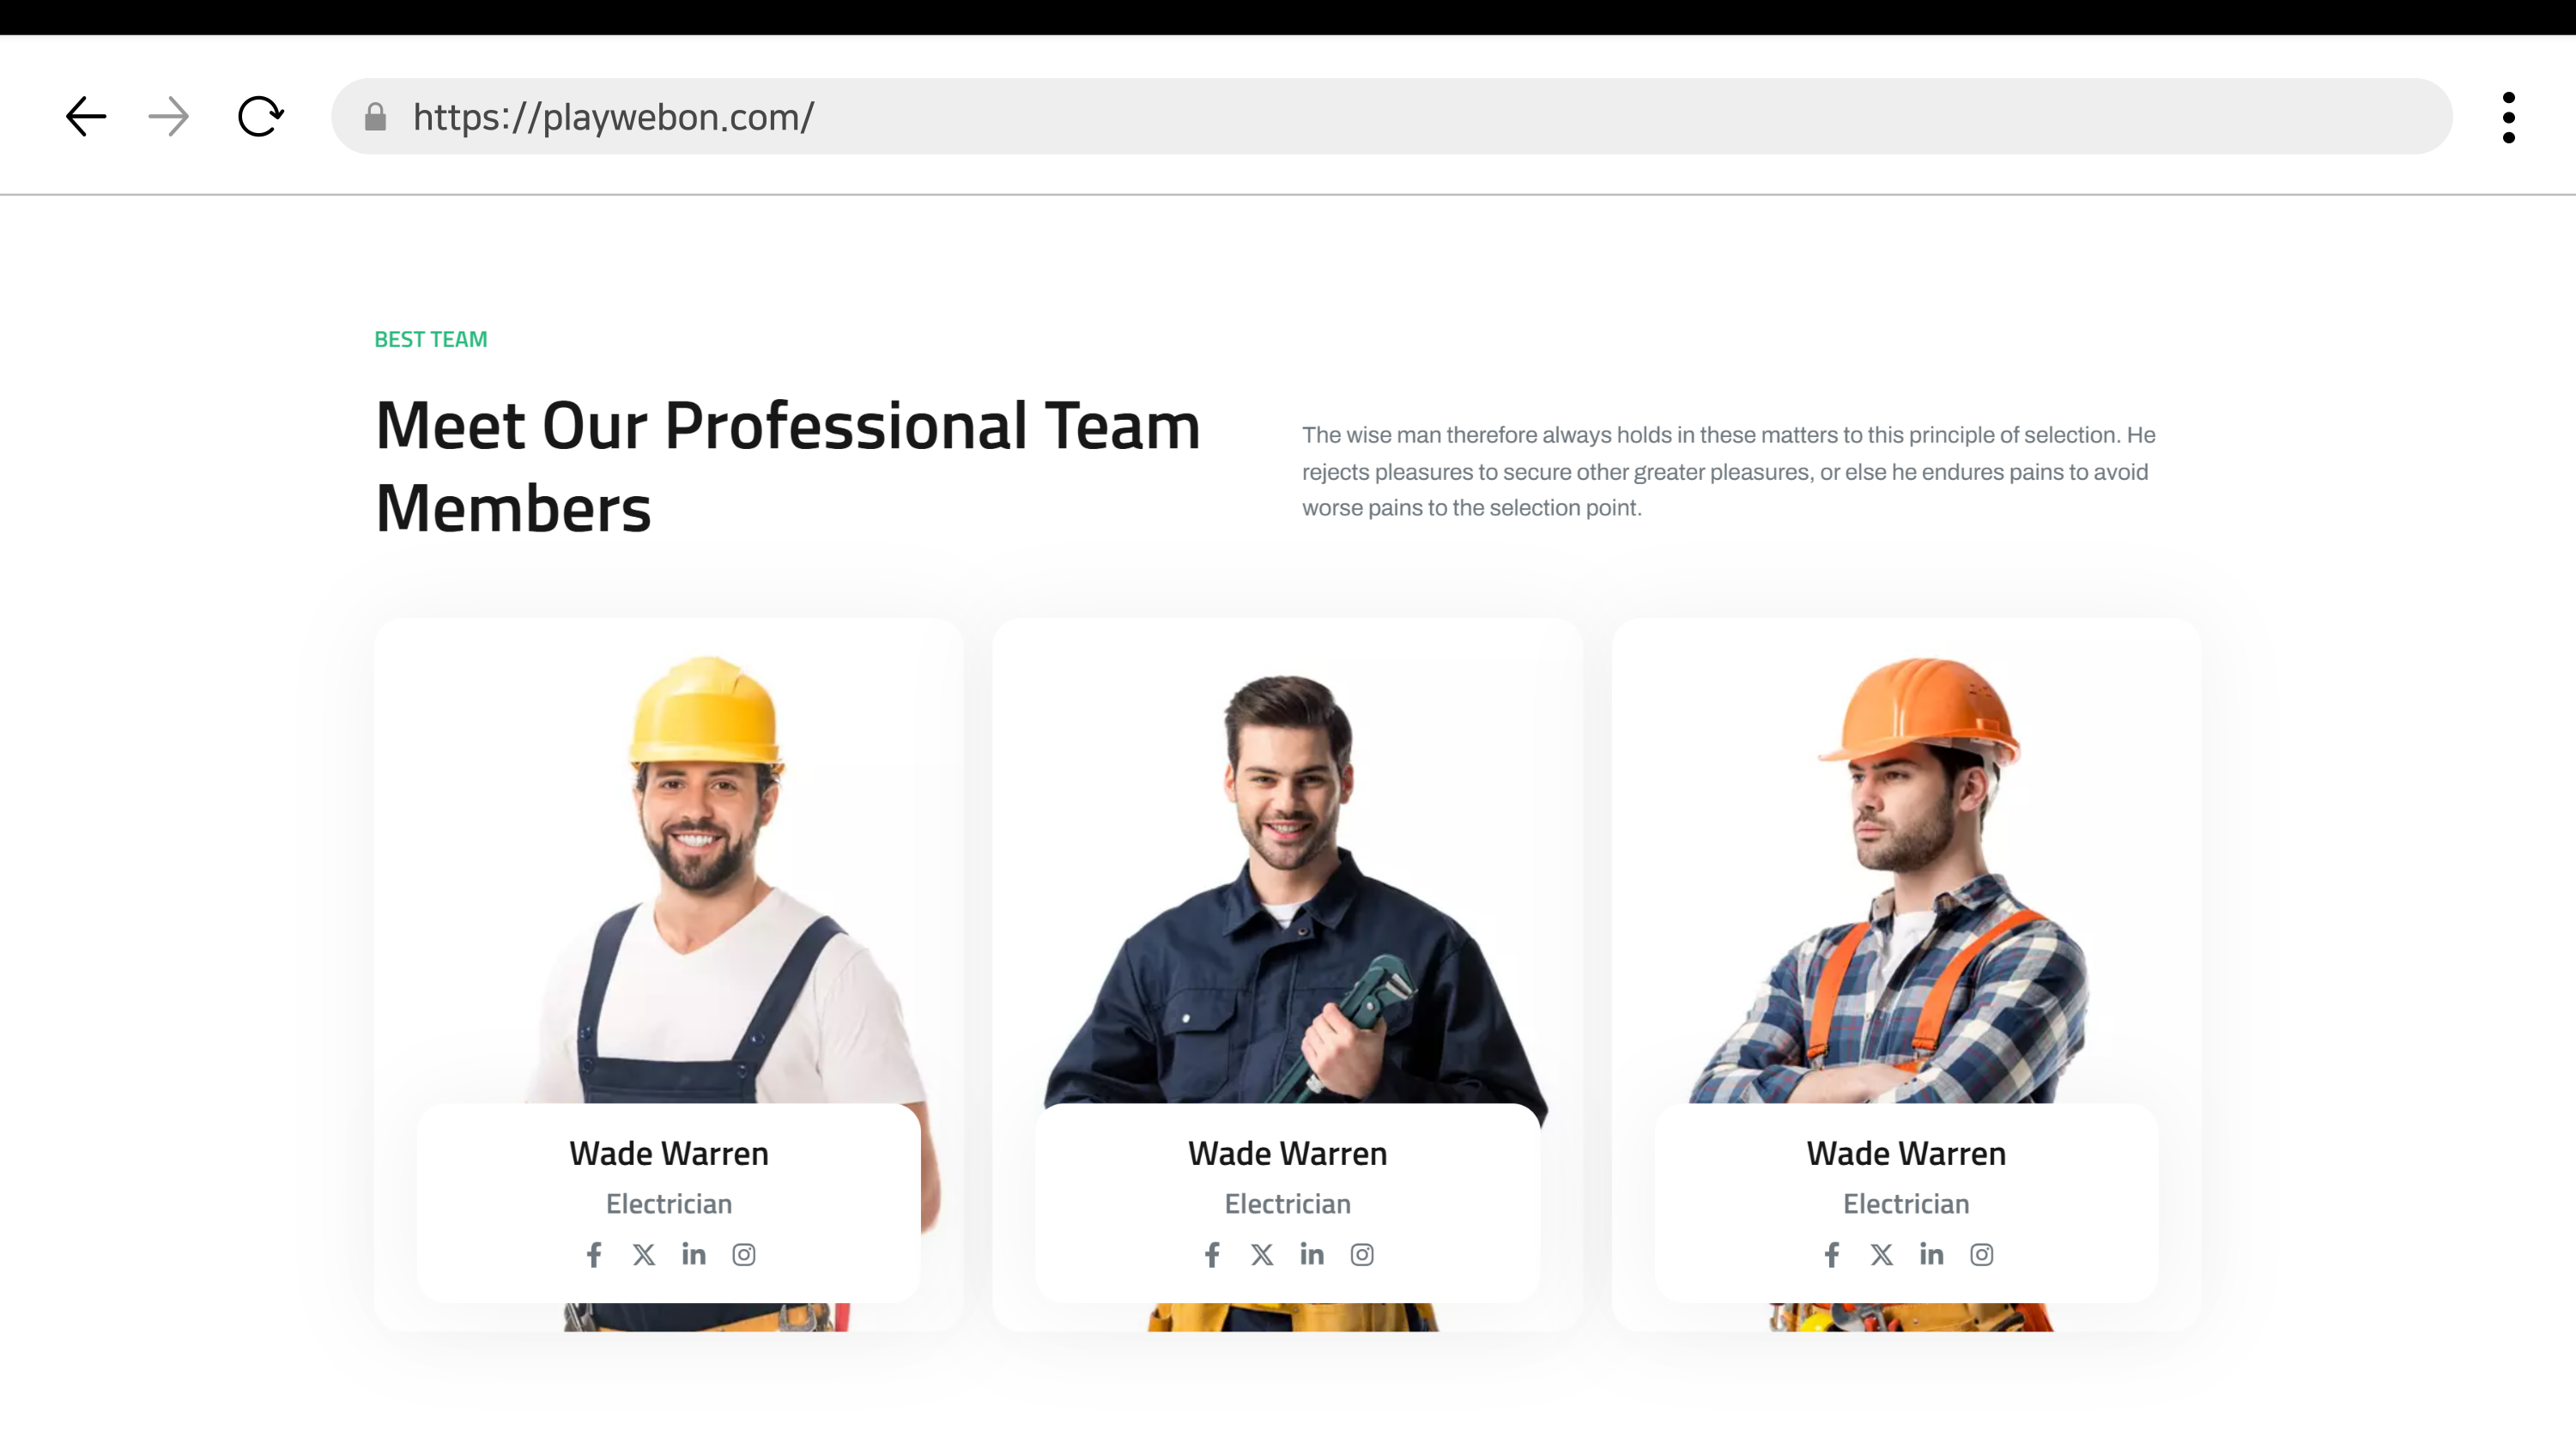Open first team member's Instagram icon

(x=743, y=1254)
